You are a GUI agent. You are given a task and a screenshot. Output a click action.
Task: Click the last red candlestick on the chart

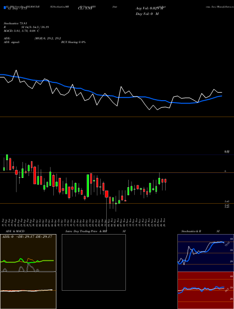click(x=166, y=181)
